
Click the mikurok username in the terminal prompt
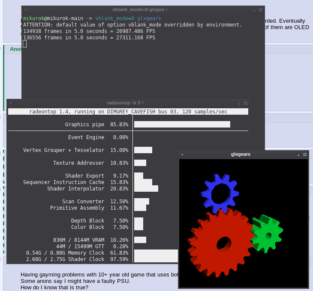click(x=33, y=18)
